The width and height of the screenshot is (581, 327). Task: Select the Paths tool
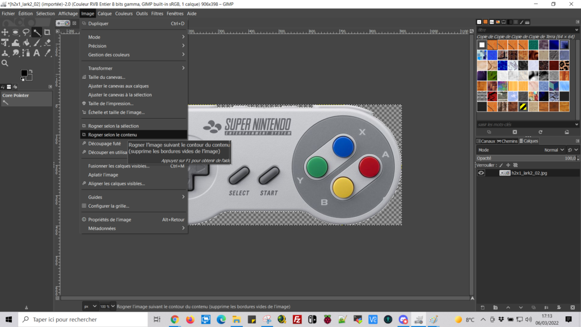[x=26, y=53]
